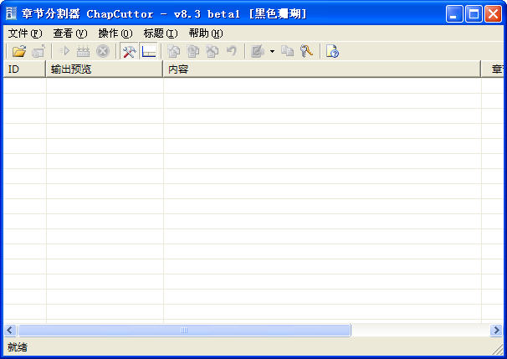507x359 pixels.
Task: Click the grayed edit pencil icon
Action: tap(258, 51)
